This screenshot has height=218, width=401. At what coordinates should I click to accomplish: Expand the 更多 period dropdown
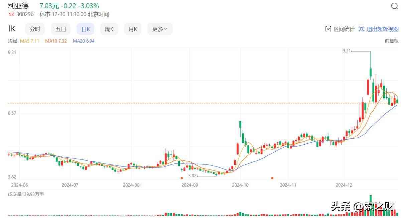point(160,29)
